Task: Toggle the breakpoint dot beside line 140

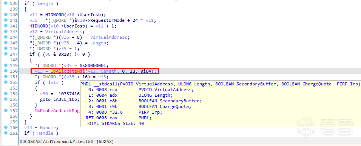Action: pyautogui.click(x=6, y=14)
